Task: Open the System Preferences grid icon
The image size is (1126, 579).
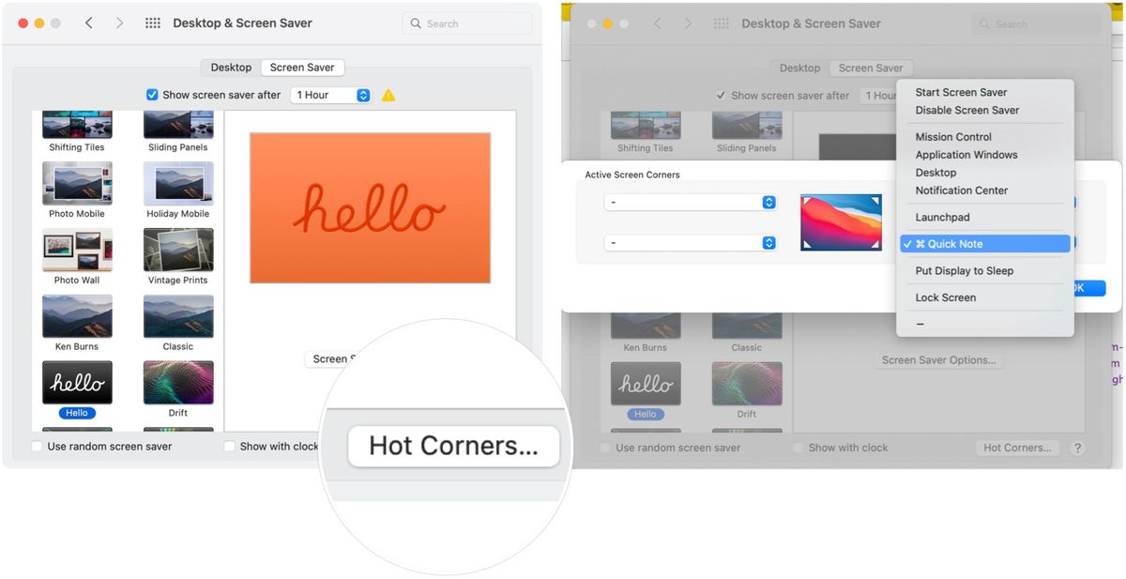Action: tap(152, 22)
